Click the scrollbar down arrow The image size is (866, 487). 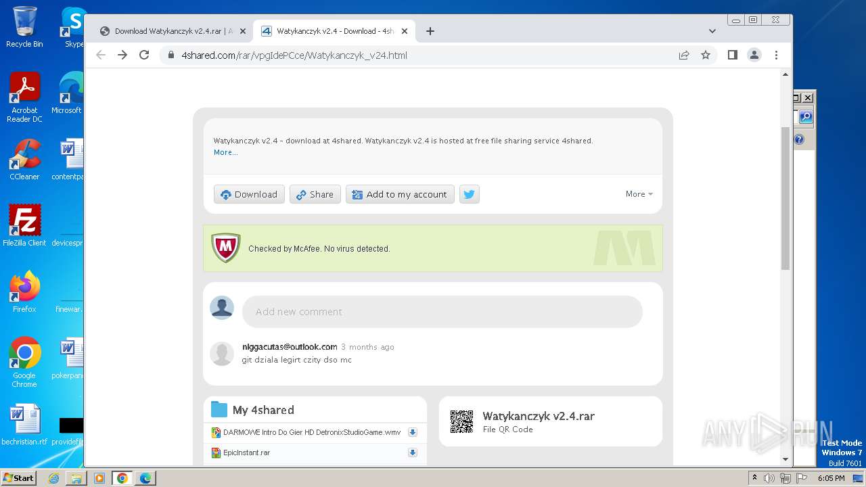pyautogui.click(x=785, y=459)
